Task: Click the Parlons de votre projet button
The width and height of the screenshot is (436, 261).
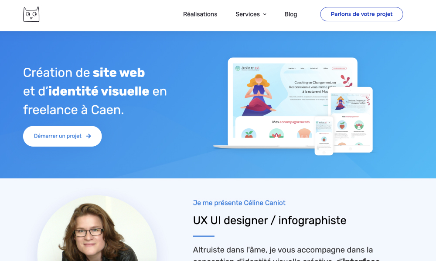Action: (361, 14)
